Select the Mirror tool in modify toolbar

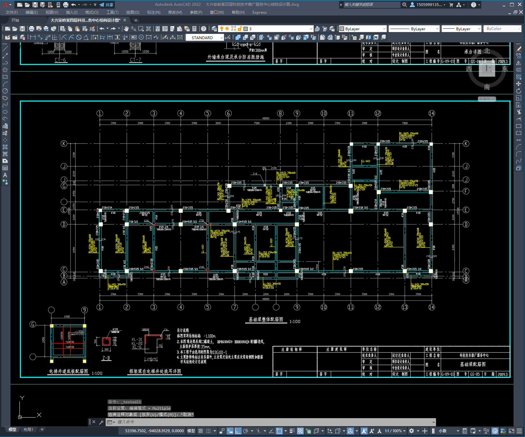tap(519, 63)
